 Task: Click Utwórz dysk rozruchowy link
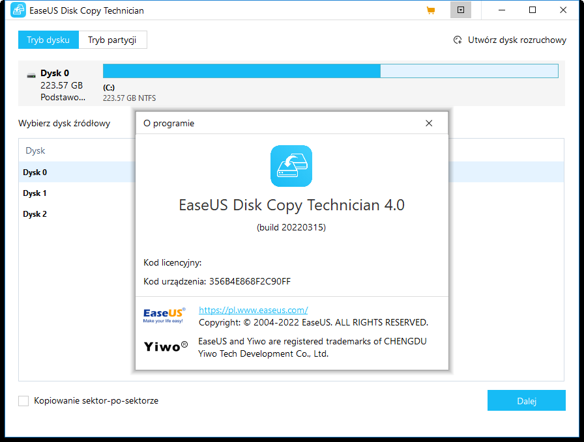click(x=517, y=40)
